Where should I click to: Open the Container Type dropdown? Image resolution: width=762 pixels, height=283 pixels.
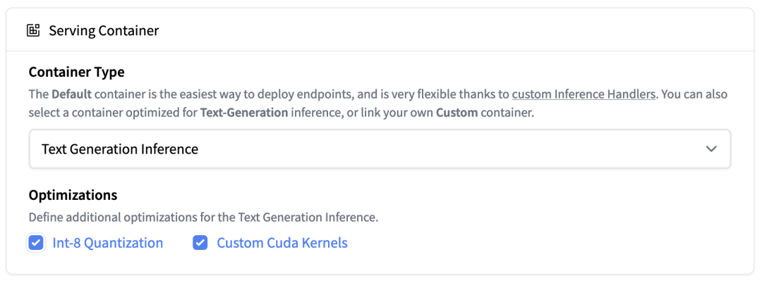[x=380, y=149]
